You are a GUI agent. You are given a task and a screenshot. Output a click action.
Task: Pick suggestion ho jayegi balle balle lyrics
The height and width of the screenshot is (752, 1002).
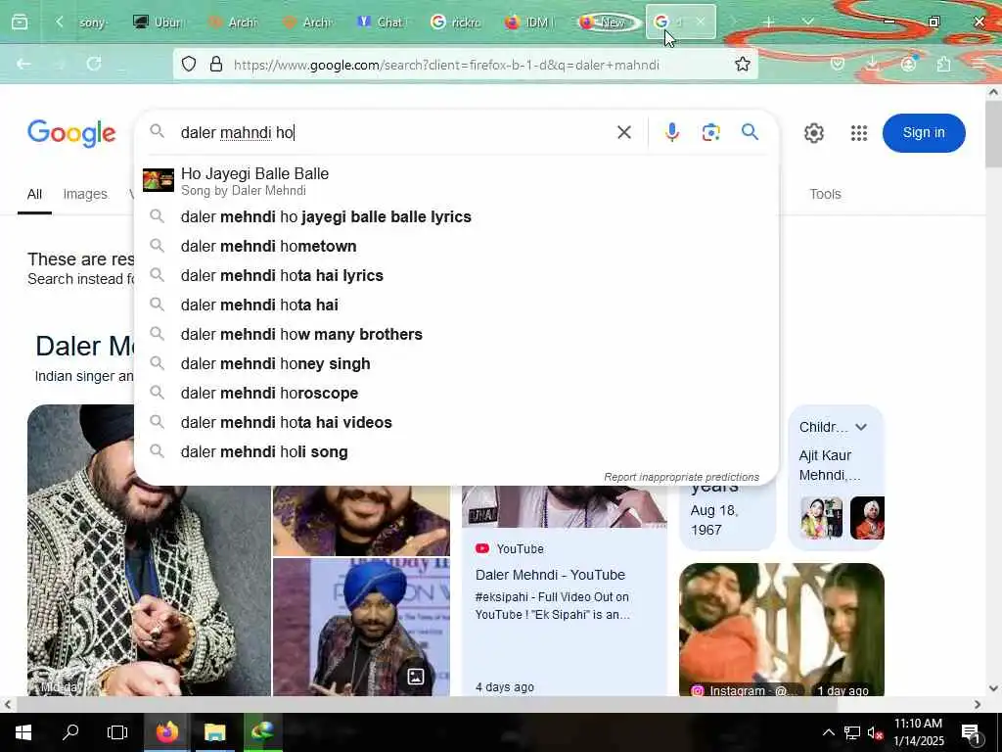(x=456, y=216)
